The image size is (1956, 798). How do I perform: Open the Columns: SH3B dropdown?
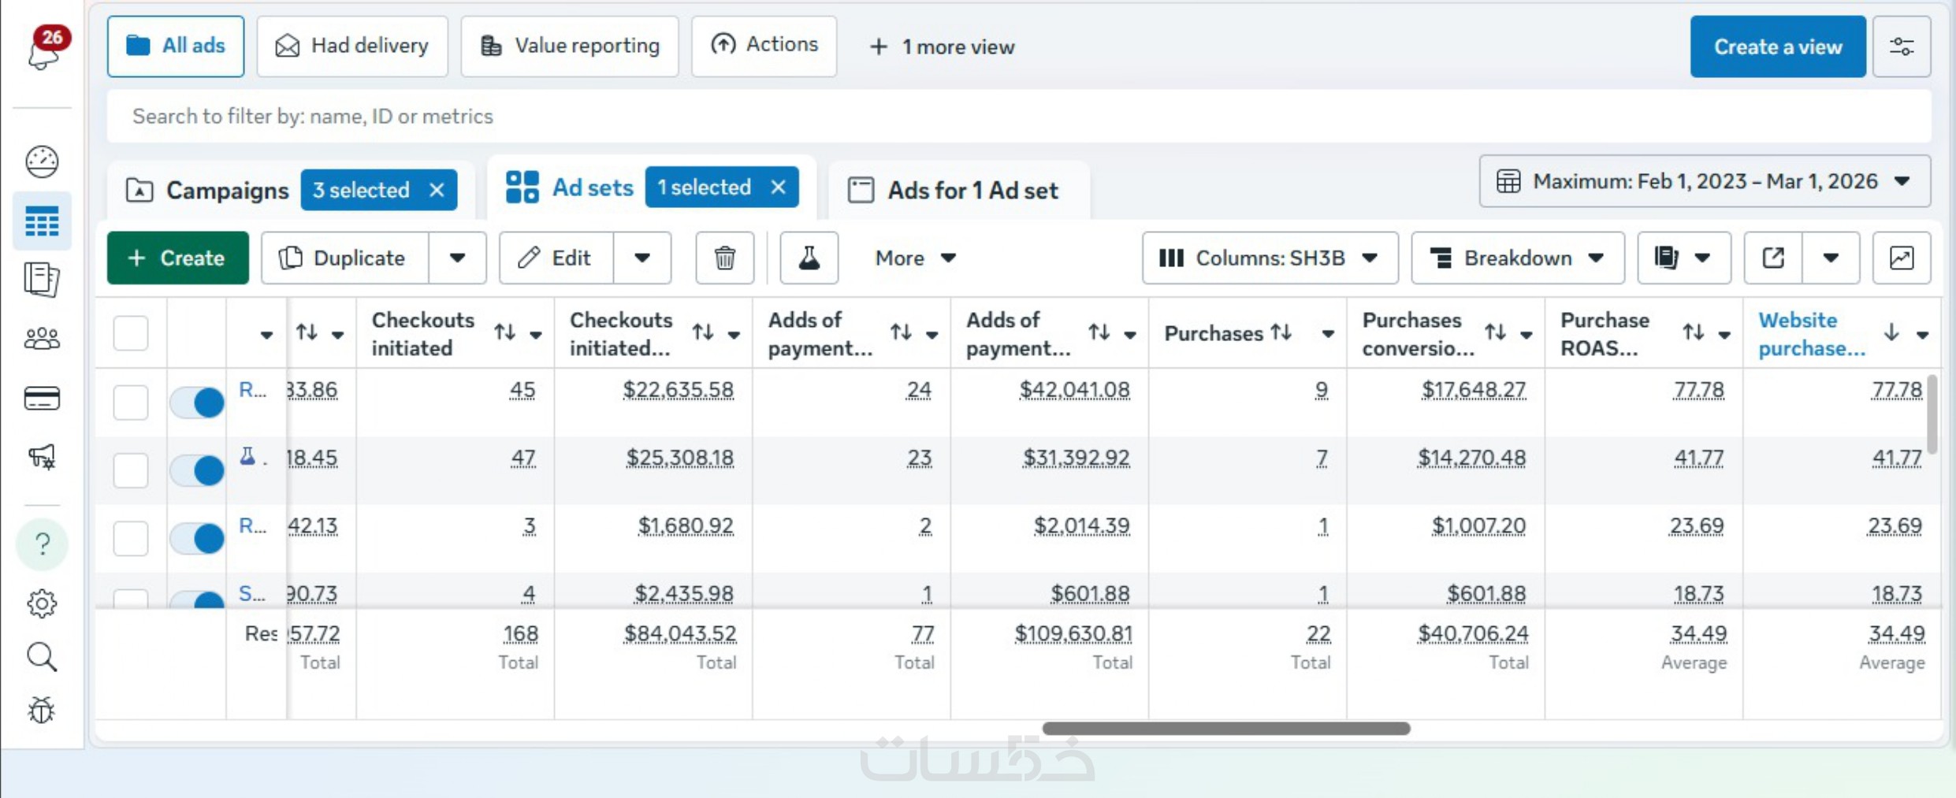tap(1269, 258)
